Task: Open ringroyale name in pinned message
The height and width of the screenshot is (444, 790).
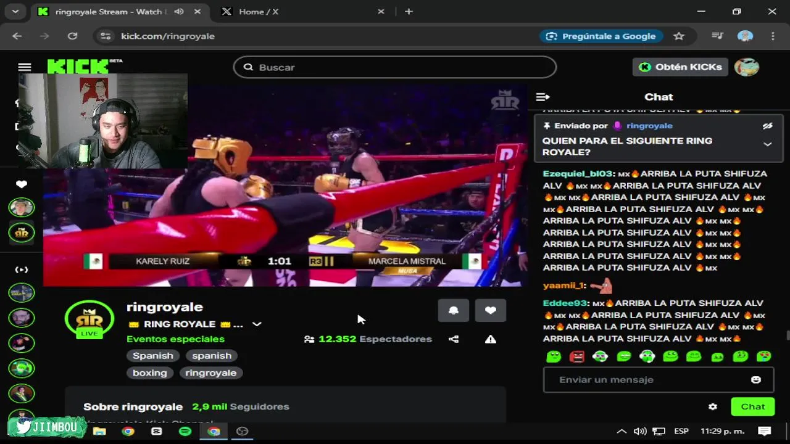Action: point(649,126)
